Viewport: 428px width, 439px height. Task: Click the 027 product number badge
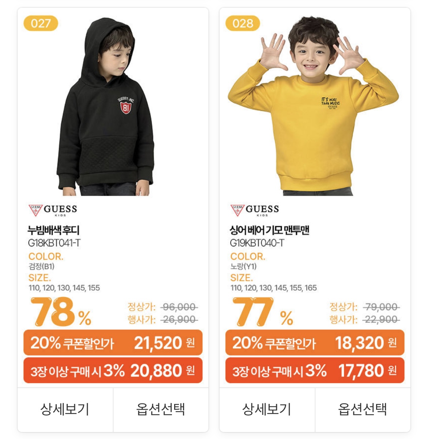(41, 23)
